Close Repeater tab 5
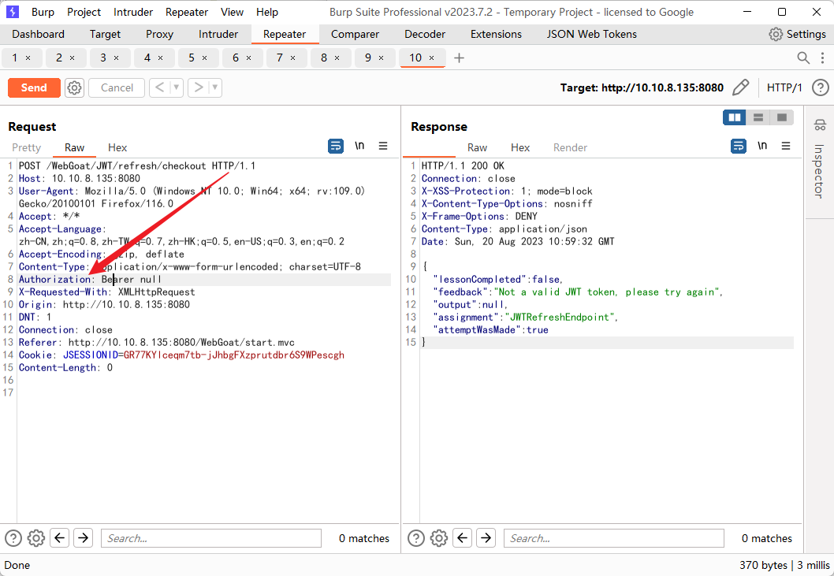The width and height of the screenshot is (834, 576). [x=205, y=58]
